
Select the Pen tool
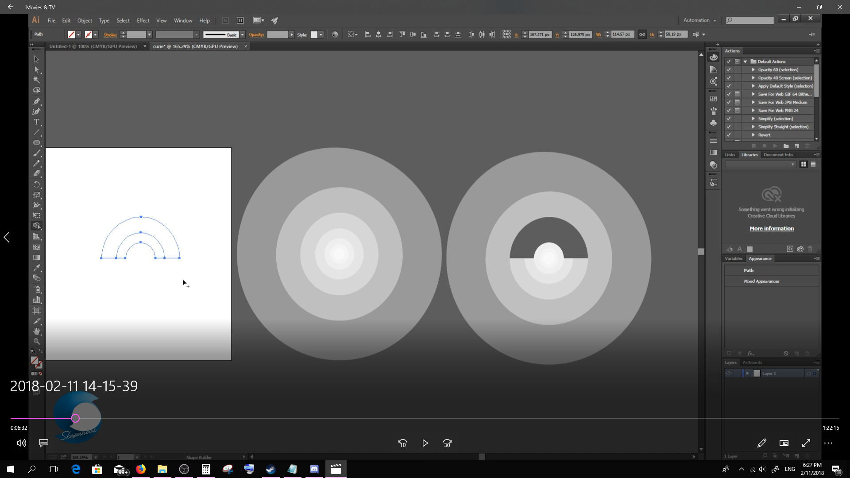(x=37, y=101)
